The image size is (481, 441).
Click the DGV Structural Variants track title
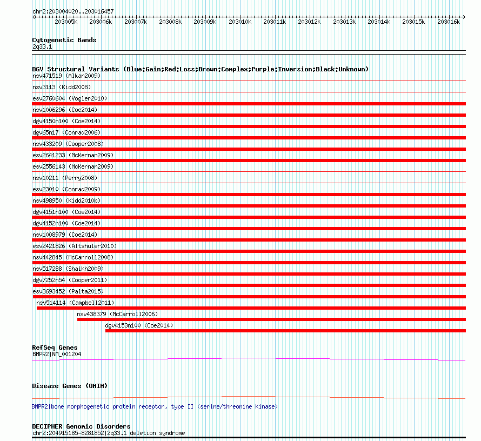point(201,69)
